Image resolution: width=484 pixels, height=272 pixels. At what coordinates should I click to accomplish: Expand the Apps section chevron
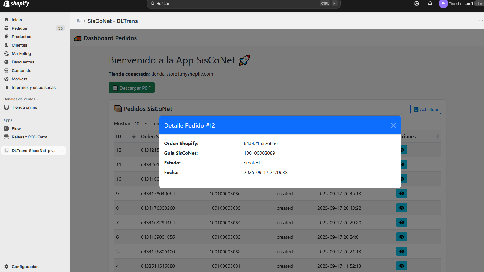click(x=15, y=120)
